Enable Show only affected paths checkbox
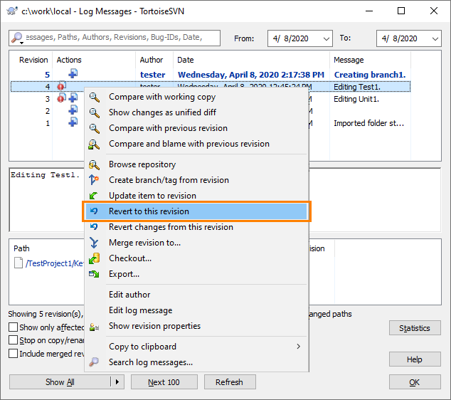Screen dimensions: 451x400 click(x=14, y=327)
